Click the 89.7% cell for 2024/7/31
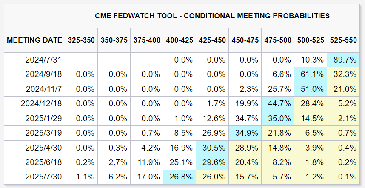The image size is (365, 188). (344, 60)
